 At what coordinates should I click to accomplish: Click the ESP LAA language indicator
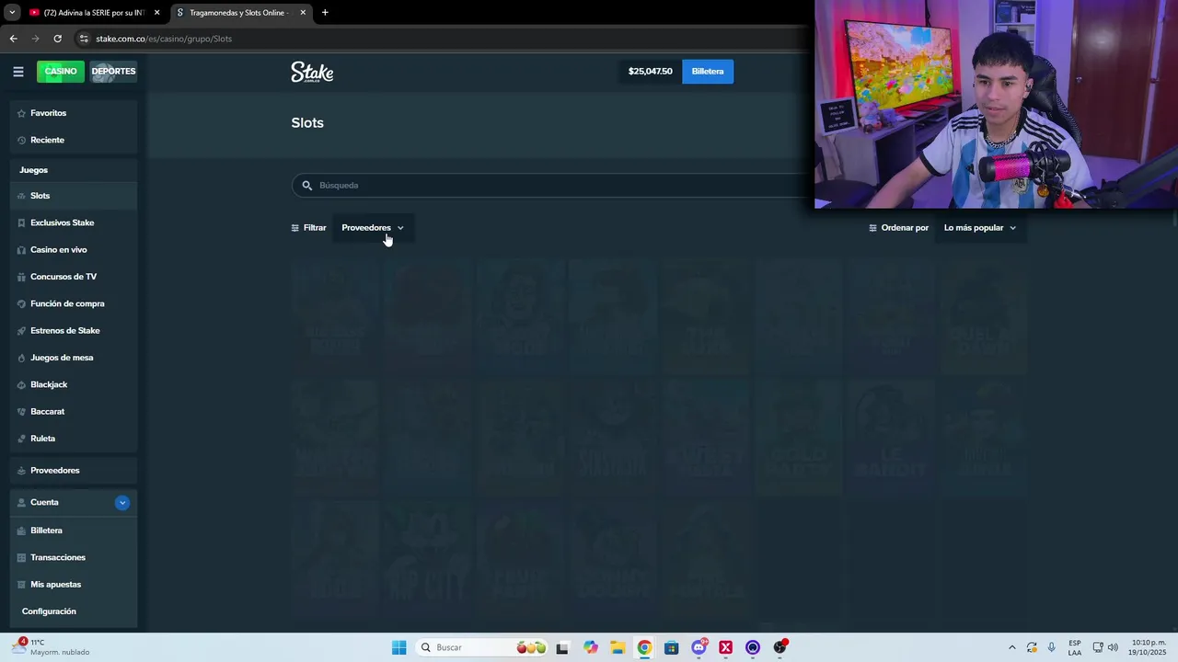(1075, 647)
